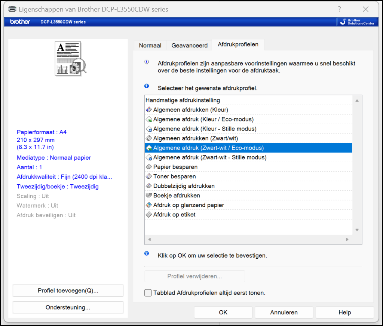Viewport: 383px width, 326px height.
Task: Click the step 1 blue circle icon
Action: [x=147, y=86]
